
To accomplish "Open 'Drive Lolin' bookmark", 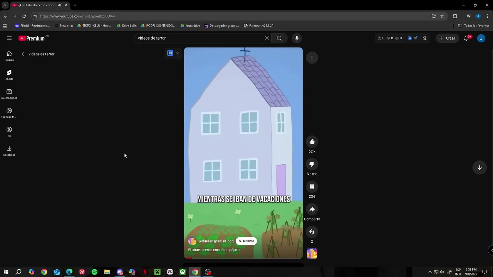I will tap(127, 26).
